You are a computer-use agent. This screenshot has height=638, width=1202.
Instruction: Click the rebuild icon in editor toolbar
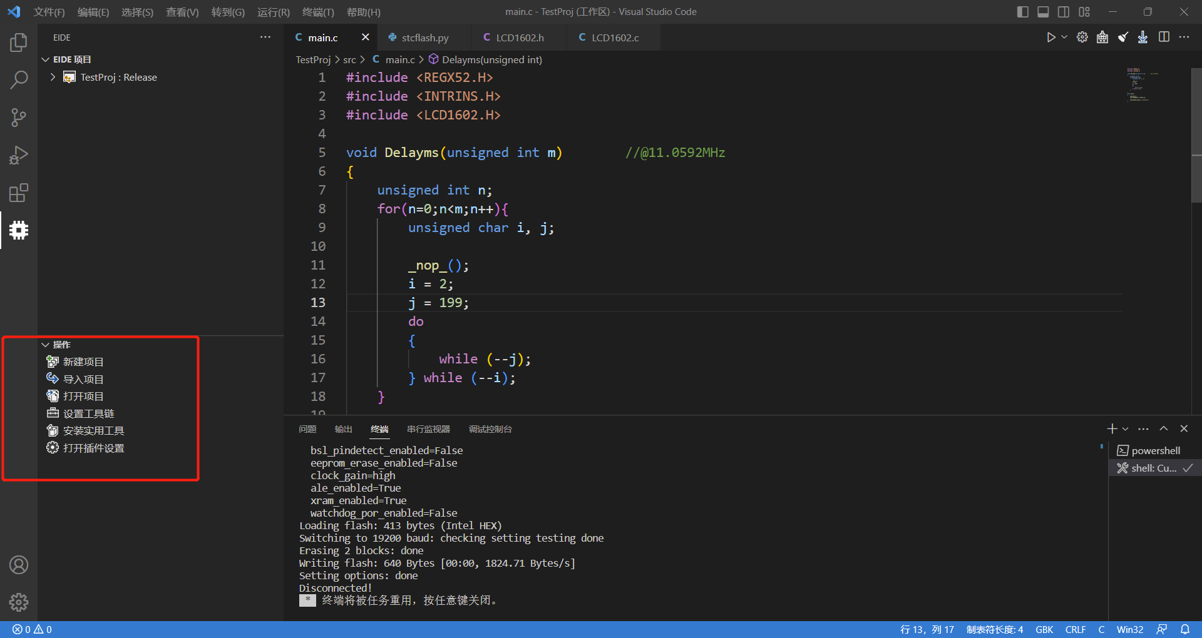1102,38
